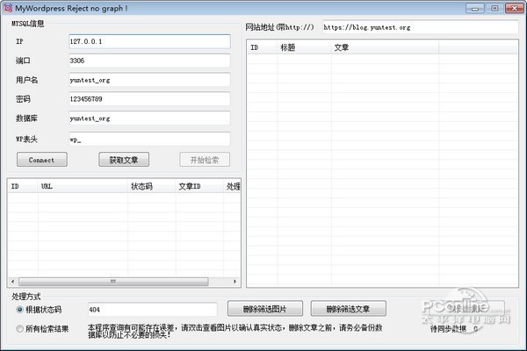Click the 待同步数据 label text
The image size is (527, 351).
448,329
